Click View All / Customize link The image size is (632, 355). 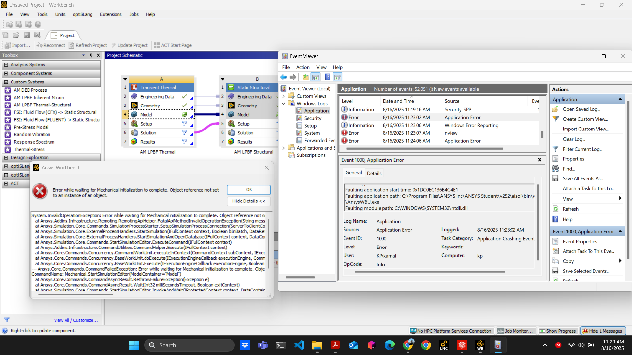tap(76, 320)
